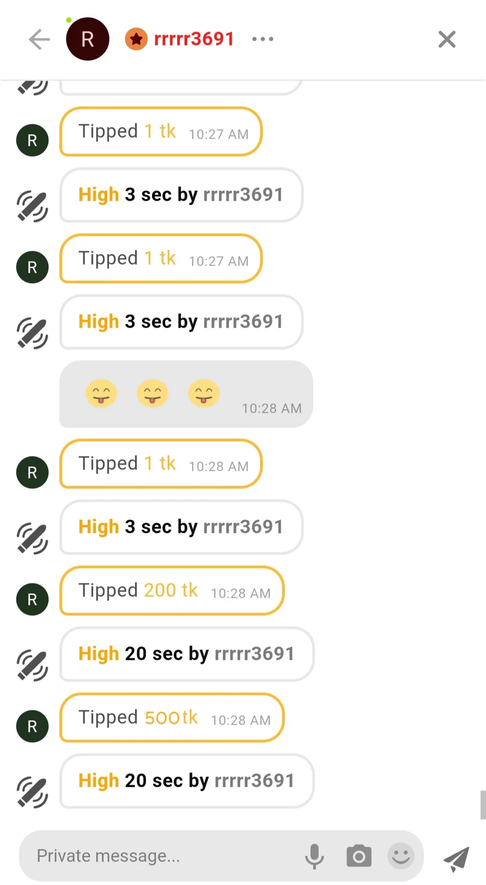Viewport: 486px width, 885px height.
Task: Go back with the left arrow
Action: (x=39, y=40)
